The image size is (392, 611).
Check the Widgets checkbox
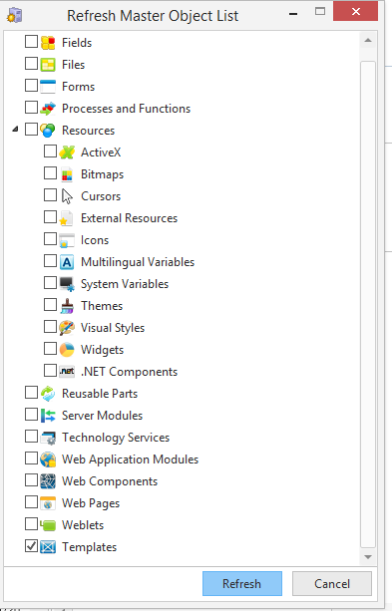pyautogui.click(x=50, y=349)
